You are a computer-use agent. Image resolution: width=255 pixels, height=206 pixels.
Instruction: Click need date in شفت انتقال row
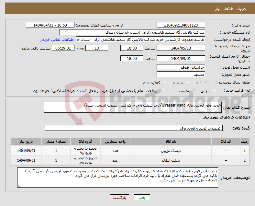click(x=26, y=160)
